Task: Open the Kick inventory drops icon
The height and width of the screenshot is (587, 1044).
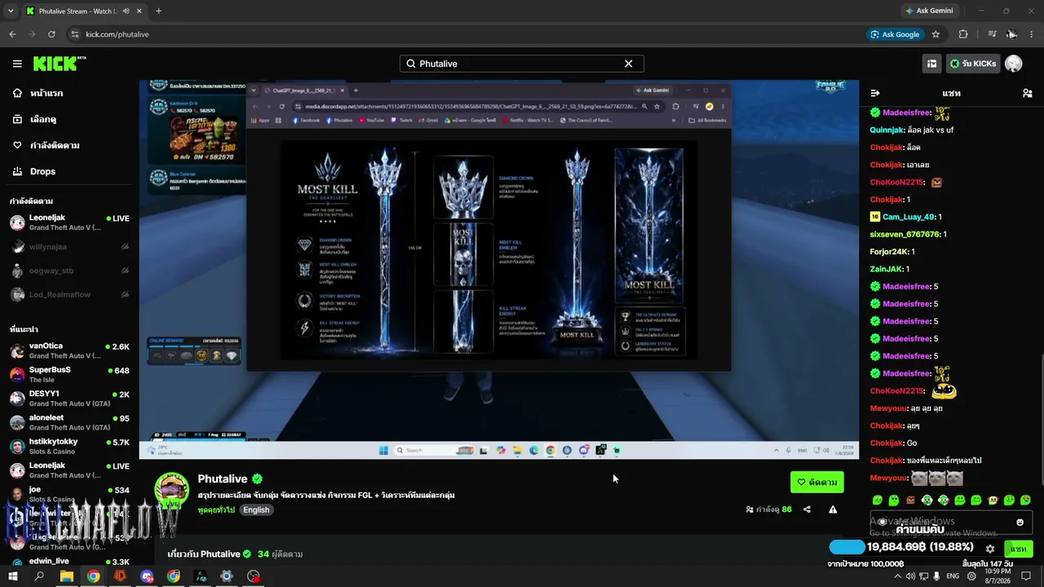Action: tap(931, 64)
